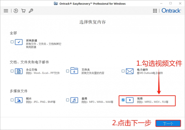
Task: Click the resume recovery clock icon
Action: tap(16, 11)
